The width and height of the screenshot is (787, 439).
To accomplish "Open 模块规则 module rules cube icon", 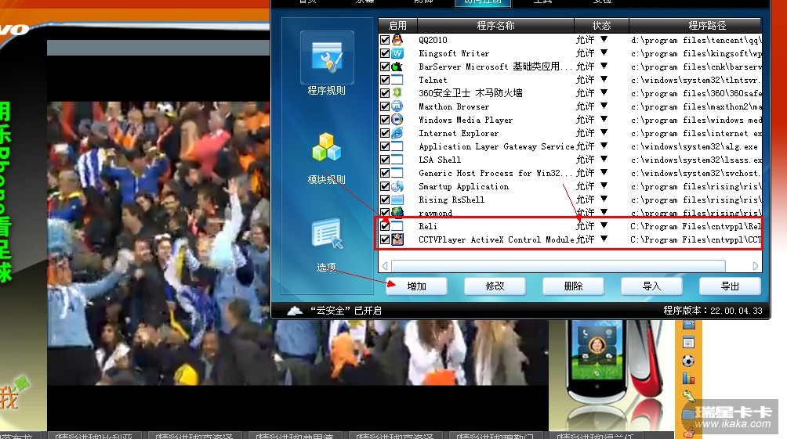I will (327, 147).
